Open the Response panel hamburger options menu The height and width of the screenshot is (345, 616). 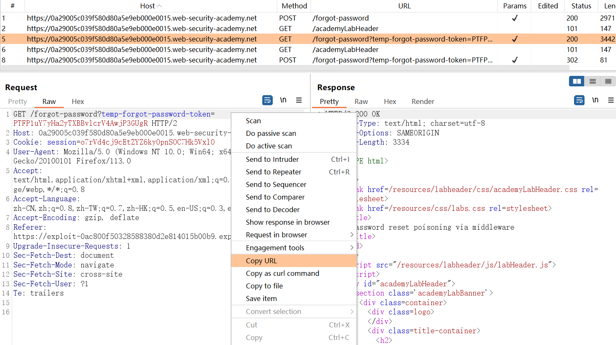pos(611,100)
